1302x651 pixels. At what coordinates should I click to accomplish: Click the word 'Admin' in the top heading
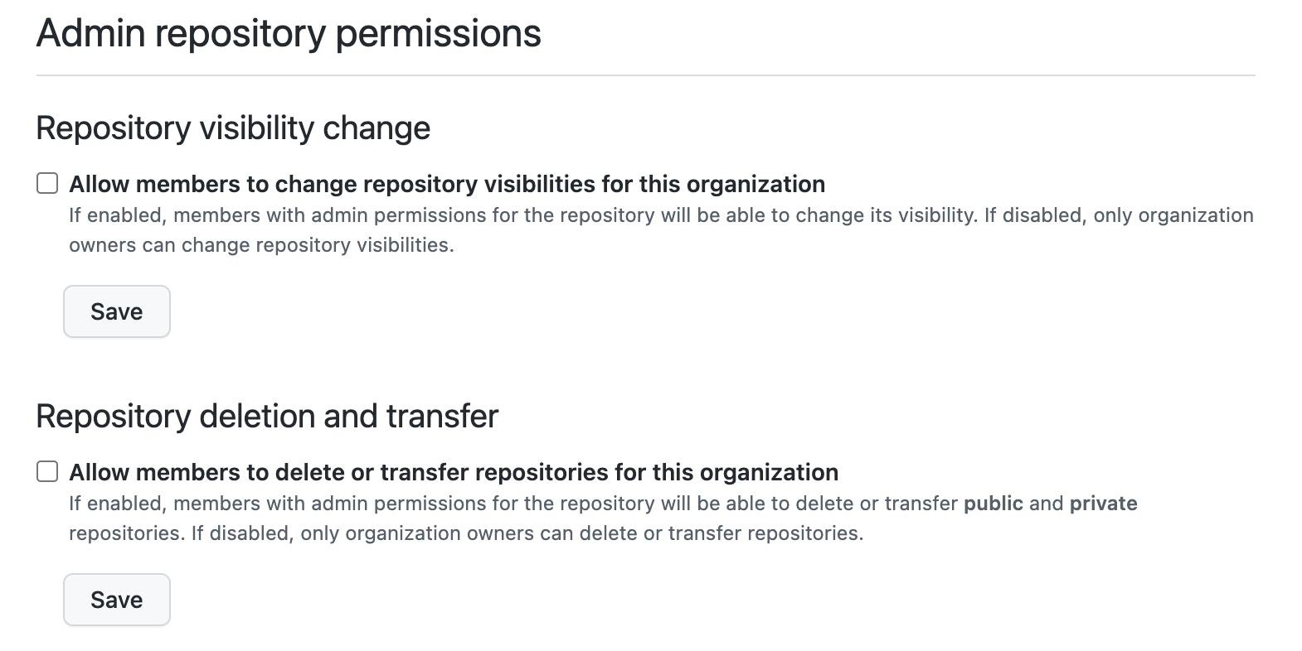(x=90, y=34)
